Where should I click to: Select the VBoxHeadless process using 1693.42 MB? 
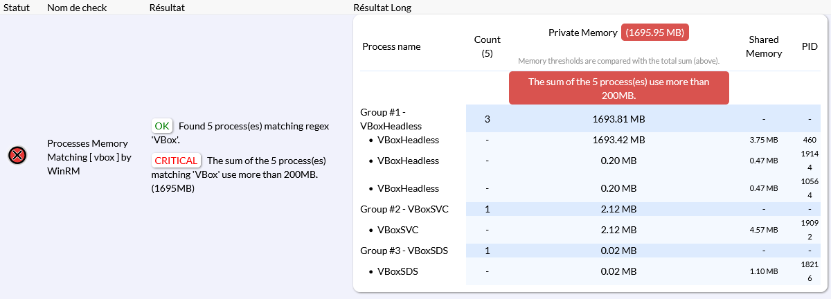tap(408, 140)
